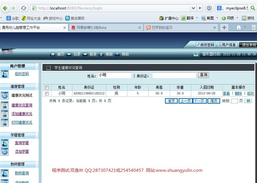Image resolution: width=257 pixels, height=183 pixels.
Task: Click the shield security icon
Action: point(209,8)
